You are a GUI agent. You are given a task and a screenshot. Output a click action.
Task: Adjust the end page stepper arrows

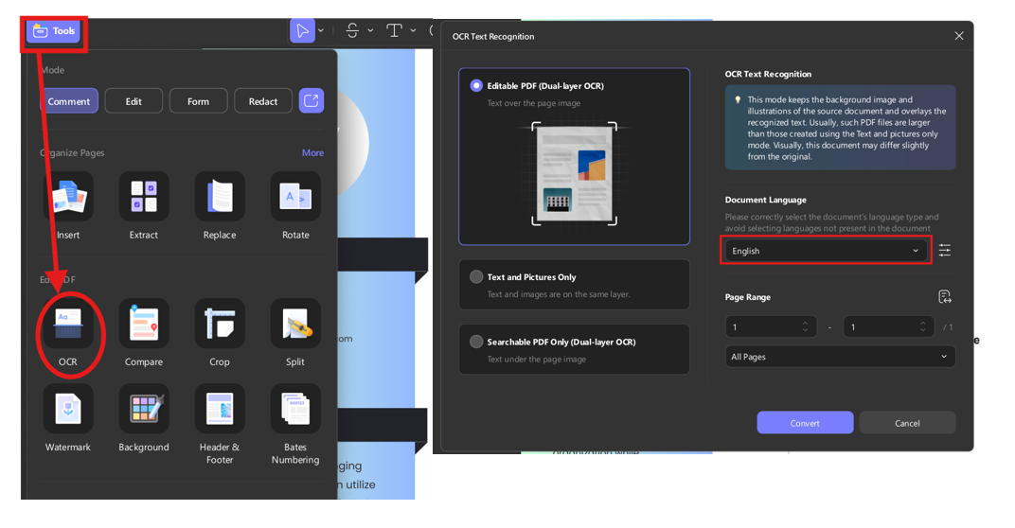(922, 326)
